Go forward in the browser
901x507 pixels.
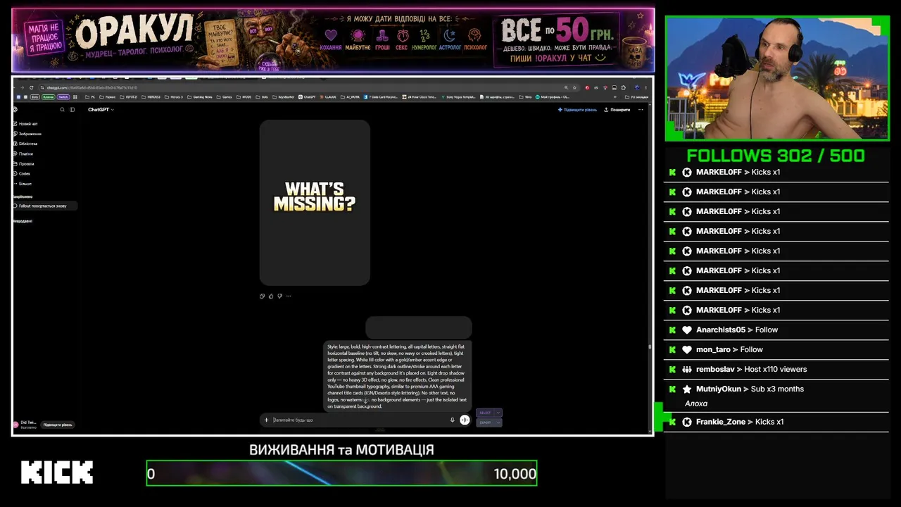click(22, 87)
